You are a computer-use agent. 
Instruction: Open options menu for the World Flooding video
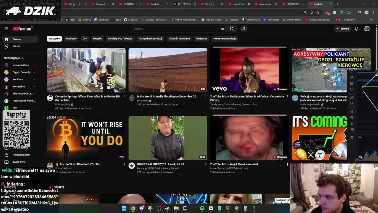point(206,97)
